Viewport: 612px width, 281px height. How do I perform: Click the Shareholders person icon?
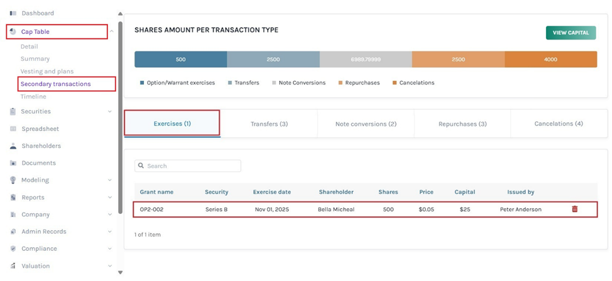(13, 146)
